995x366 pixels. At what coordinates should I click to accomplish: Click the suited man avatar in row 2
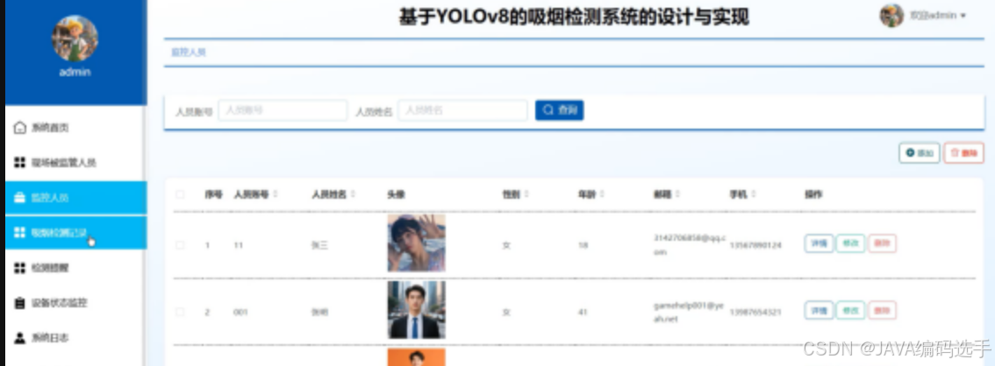(416, 310)
